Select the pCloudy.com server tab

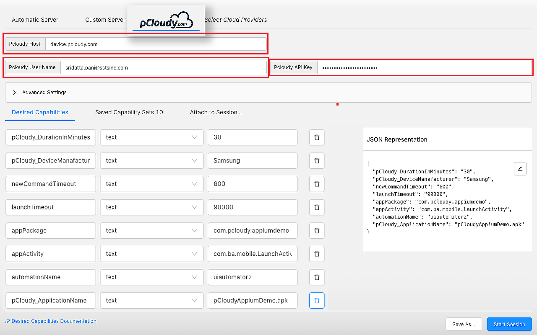(x=166, y=20)
